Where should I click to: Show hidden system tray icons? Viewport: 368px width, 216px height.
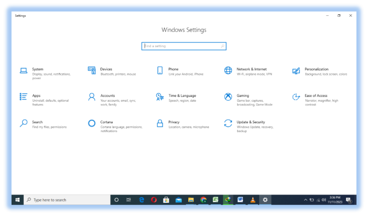pyautogui.click(x=305, y=200)
